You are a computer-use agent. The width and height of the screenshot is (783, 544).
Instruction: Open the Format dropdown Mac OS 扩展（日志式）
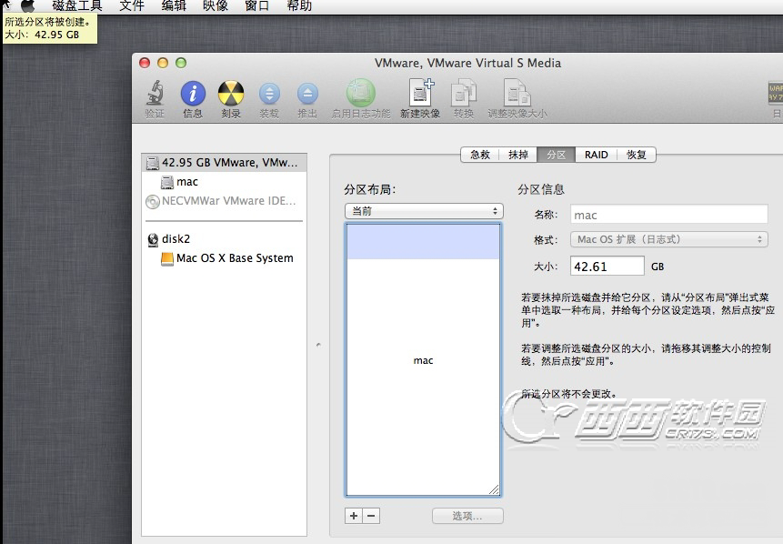click(668, 239)
